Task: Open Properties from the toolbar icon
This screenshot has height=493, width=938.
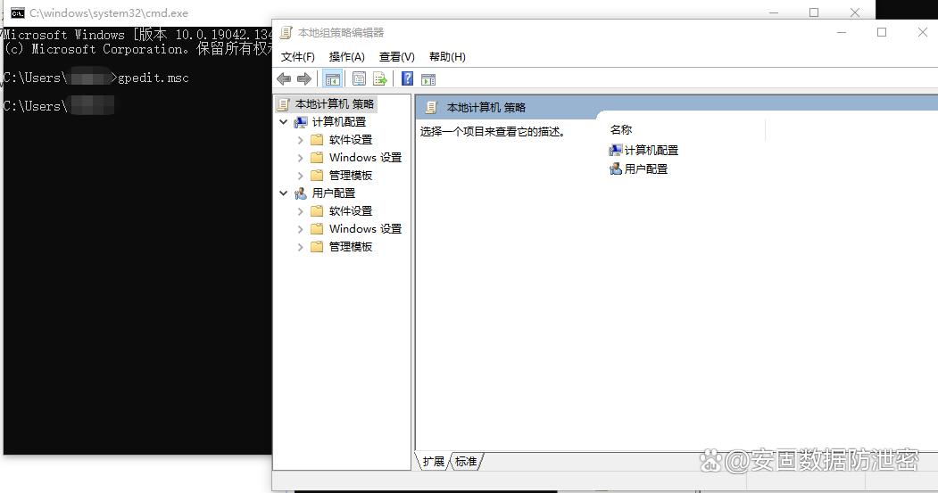Action: [x=359, y=78]
